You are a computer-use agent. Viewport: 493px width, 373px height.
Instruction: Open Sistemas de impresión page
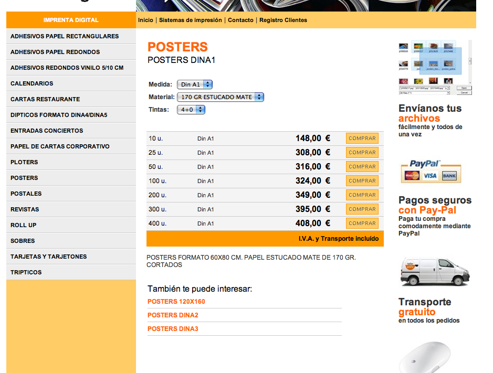coord(191,20)
